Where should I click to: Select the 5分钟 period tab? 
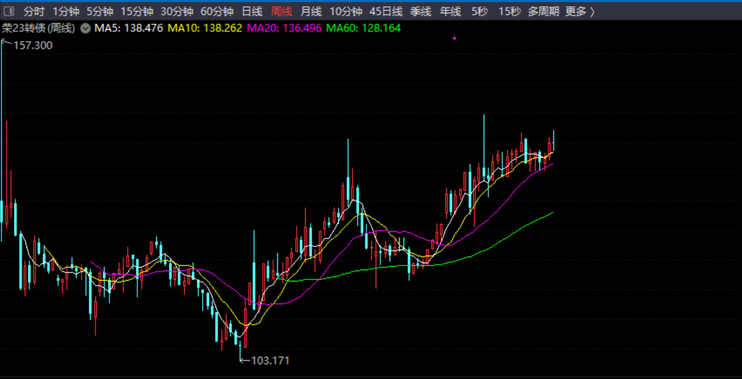[100, 12]
